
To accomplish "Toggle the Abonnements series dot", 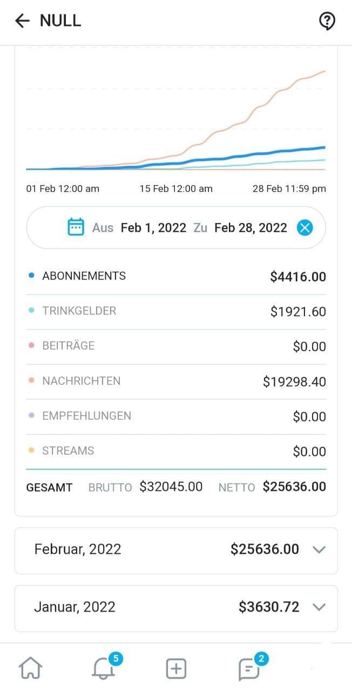I will [x=31, y=276].
